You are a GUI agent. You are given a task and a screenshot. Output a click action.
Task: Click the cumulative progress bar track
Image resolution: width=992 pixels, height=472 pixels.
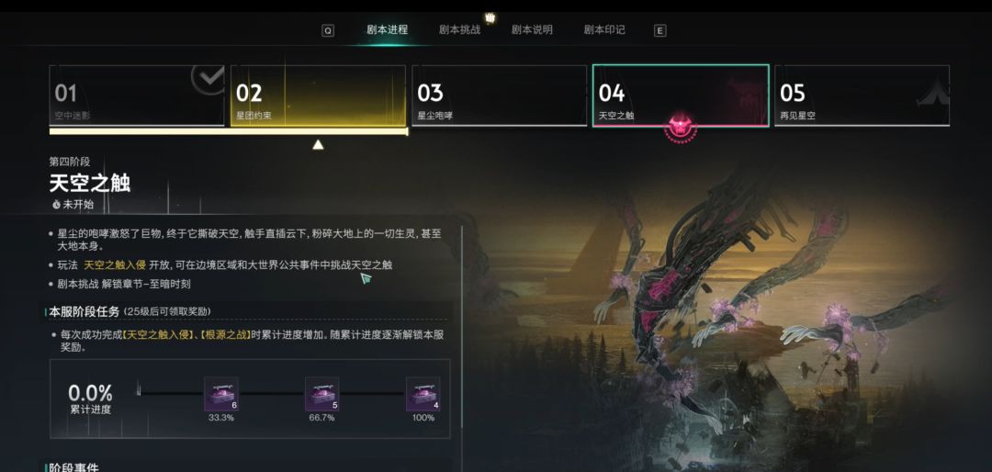click(x=271, y=394)
